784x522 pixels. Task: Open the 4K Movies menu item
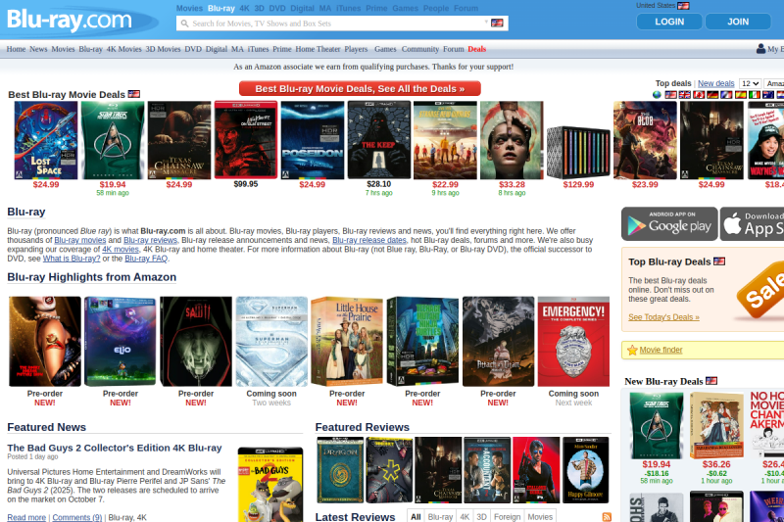124,49
